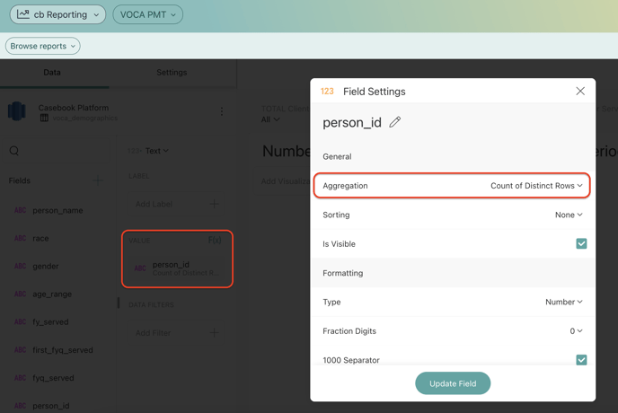
Task: Open the Aggregation dropdown
Action: 535,186
